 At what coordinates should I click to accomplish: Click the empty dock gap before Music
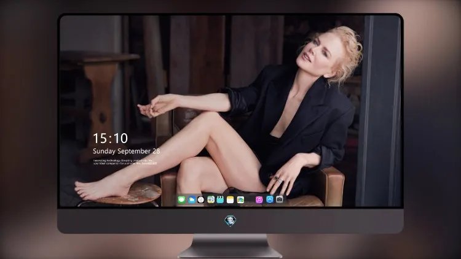tap(250, 199)
